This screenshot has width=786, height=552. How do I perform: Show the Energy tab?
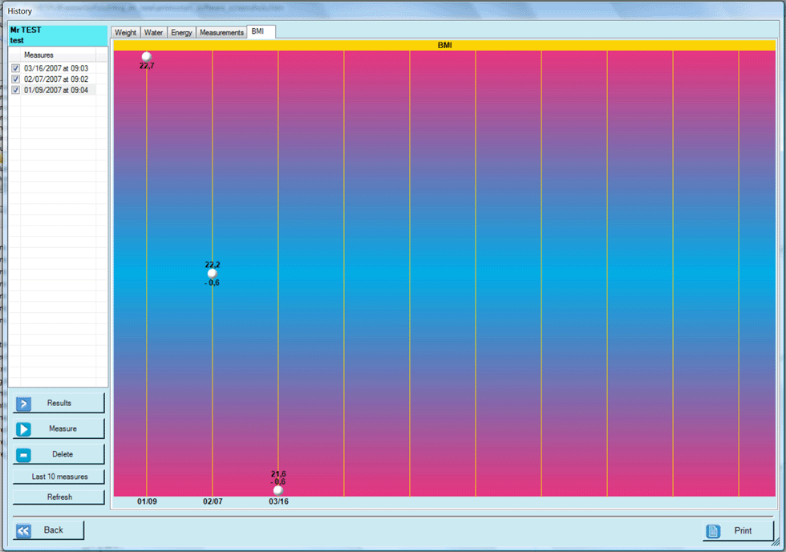[181, 33]
